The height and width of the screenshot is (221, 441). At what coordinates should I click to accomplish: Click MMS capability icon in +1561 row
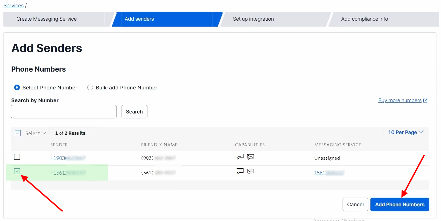pyautogui.click(x=251, y=171)
